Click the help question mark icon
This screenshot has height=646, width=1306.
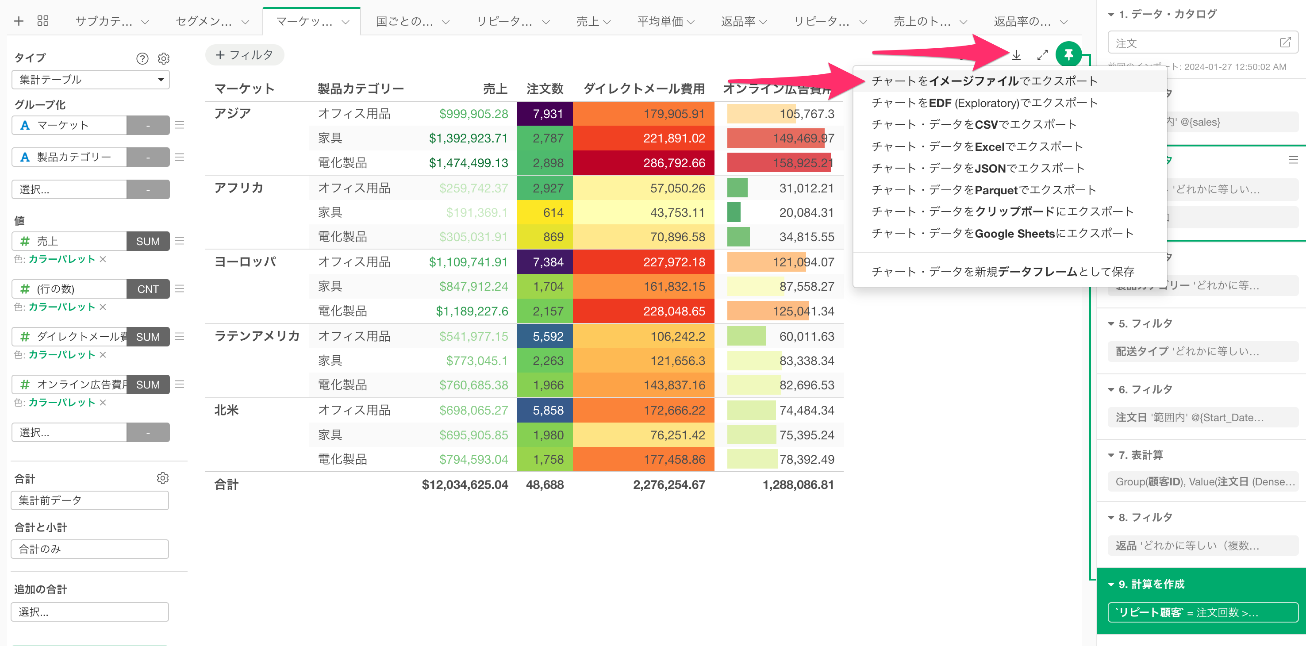pyautogui.click(x=142, y=58)
